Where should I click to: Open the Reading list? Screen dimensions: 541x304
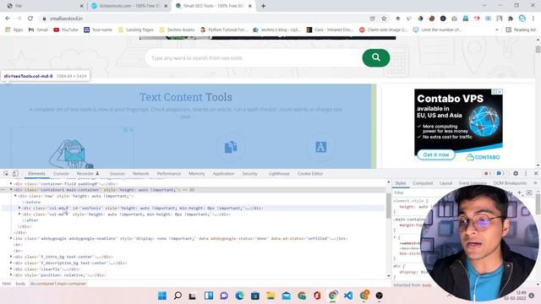tap(521, 30)
